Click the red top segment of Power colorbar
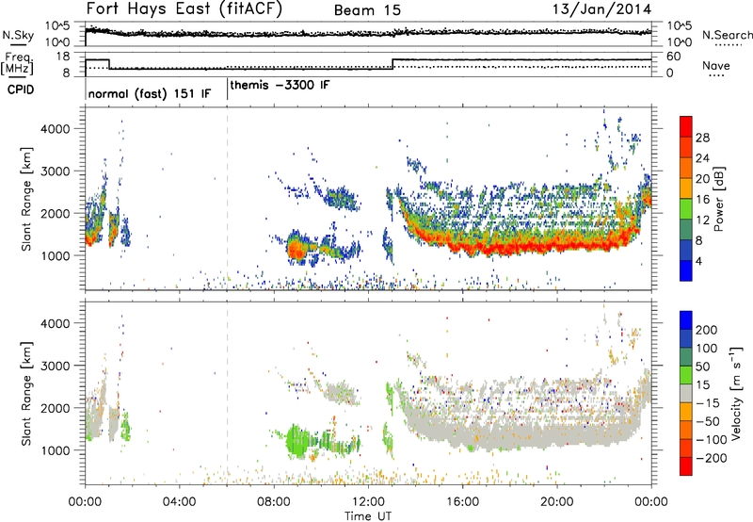This screenshot has width=753, height=522. pyautogui.click(x=686, y=125)
